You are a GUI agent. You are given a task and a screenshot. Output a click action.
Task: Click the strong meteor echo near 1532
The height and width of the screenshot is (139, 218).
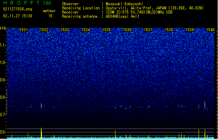41,106
